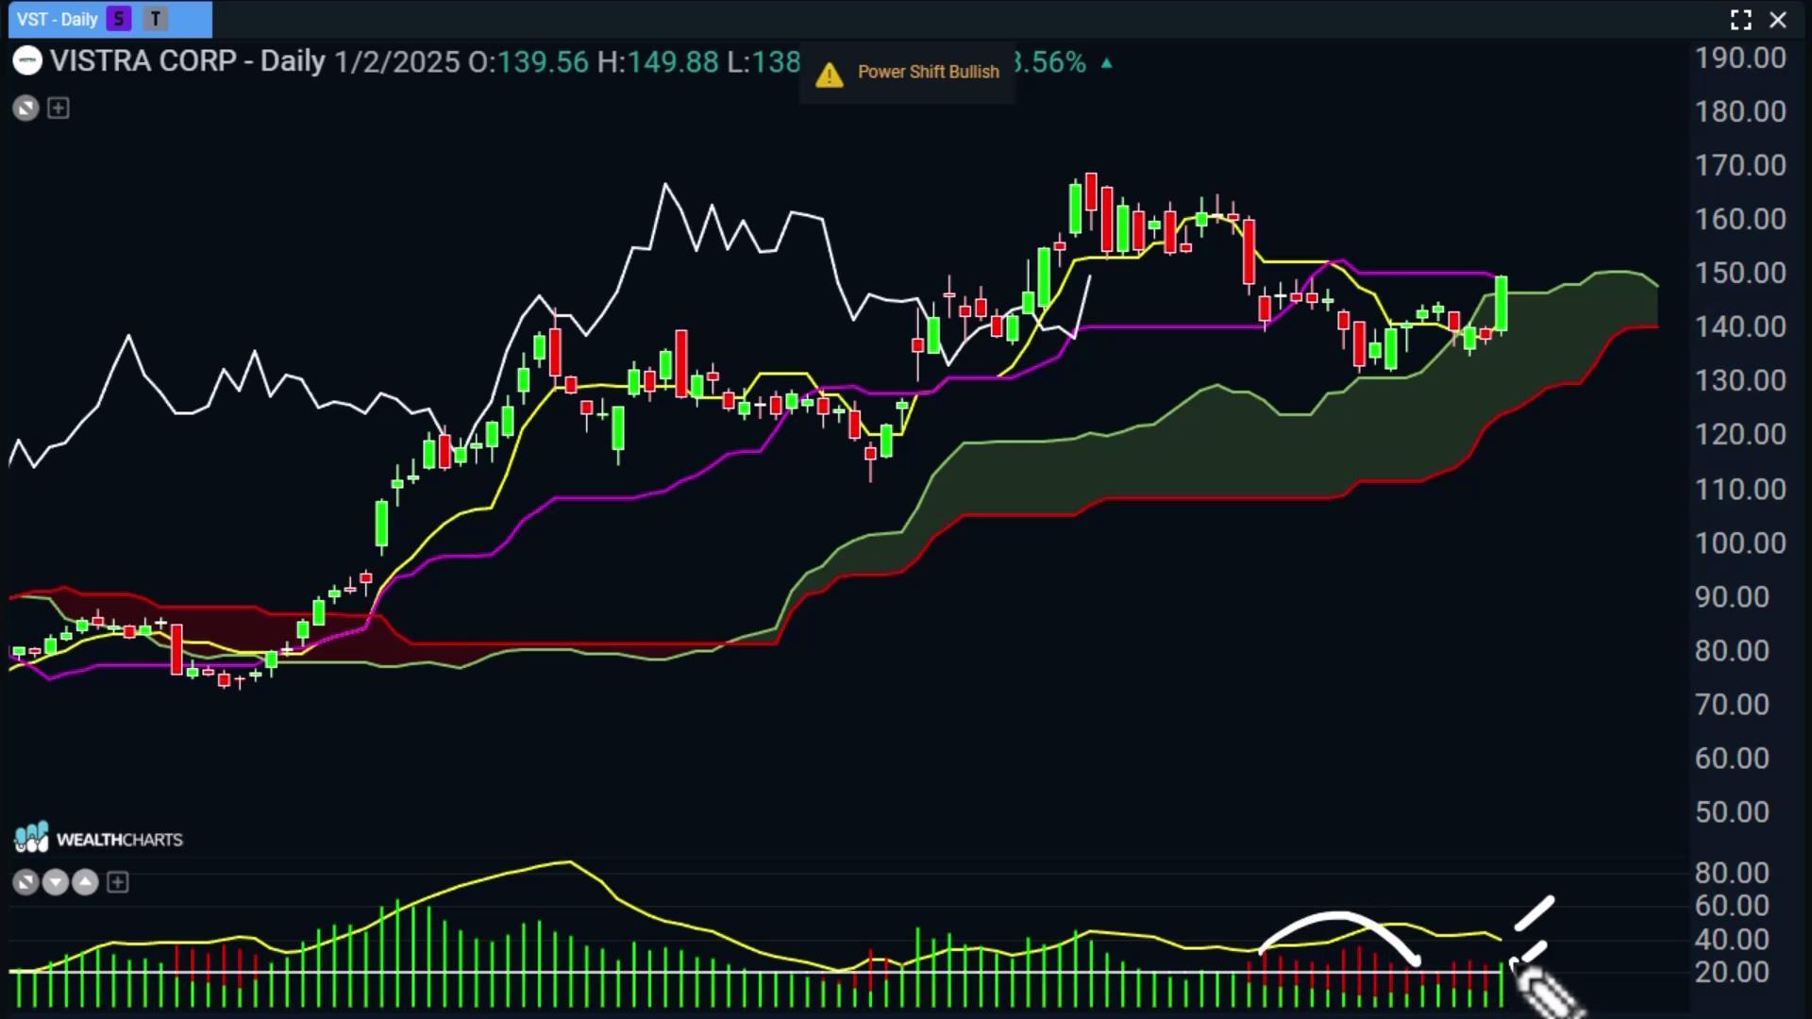Click the gray T badge on the tab
The height and width of the screenshot is (1019, 1812).
click(156, 19)
